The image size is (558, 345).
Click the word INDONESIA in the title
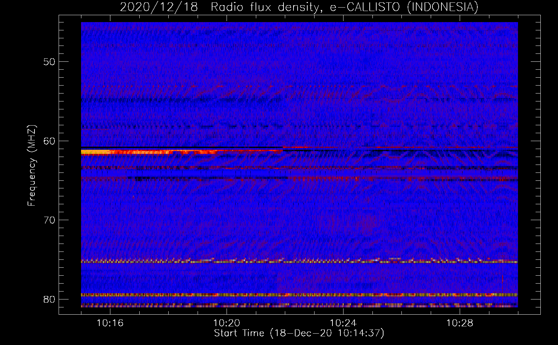[x=442, y=7]
